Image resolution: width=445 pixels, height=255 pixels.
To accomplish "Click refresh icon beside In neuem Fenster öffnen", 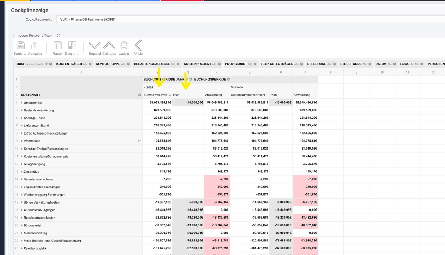I will coord(59,36).
